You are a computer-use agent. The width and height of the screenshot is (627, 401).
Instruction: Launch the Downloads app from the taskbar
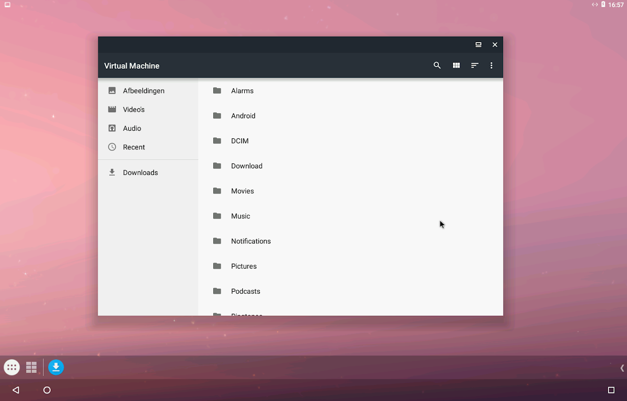[56, 367]
